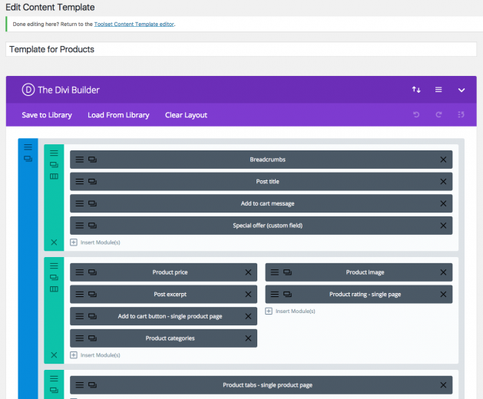This screenshot has width=483, height=399.
Task: Duplicate the Product tabs module
Action: [x=92, y=385]
